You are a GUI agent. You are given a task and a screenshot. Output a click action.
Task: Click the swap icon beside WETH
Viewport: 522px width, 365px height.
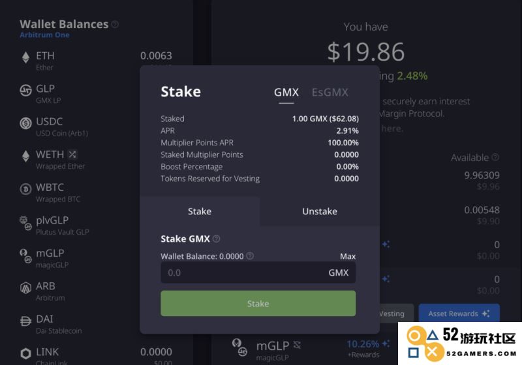(72, 154)
